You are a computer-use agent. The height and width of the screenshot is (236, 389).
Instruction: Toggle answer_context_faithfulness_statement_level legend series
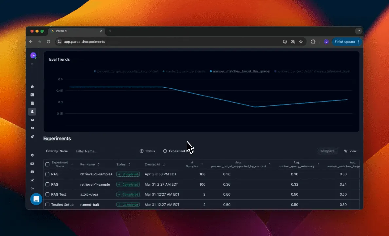click(312, 71)
